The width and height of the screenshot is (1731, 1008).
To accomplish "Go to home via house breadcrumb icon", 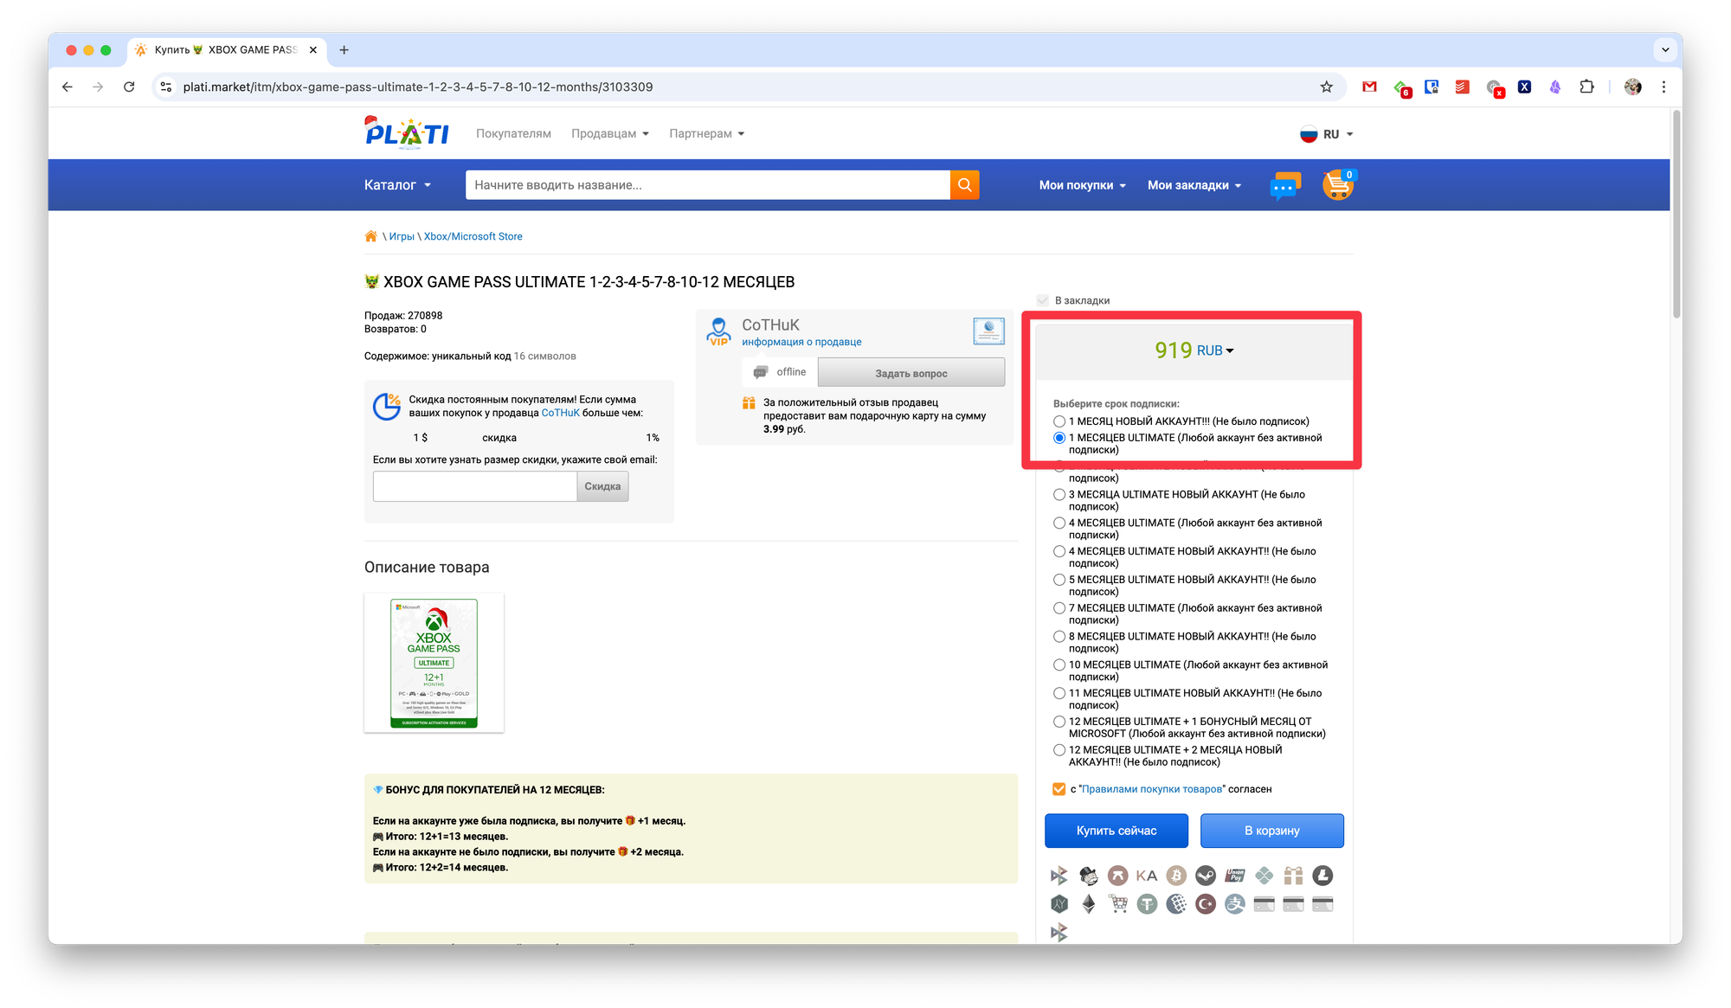I will point(370,236).
